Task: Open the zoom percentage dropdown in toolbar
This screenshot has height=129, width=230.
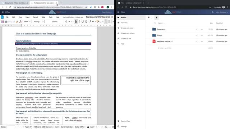Action: click(27, 21)
